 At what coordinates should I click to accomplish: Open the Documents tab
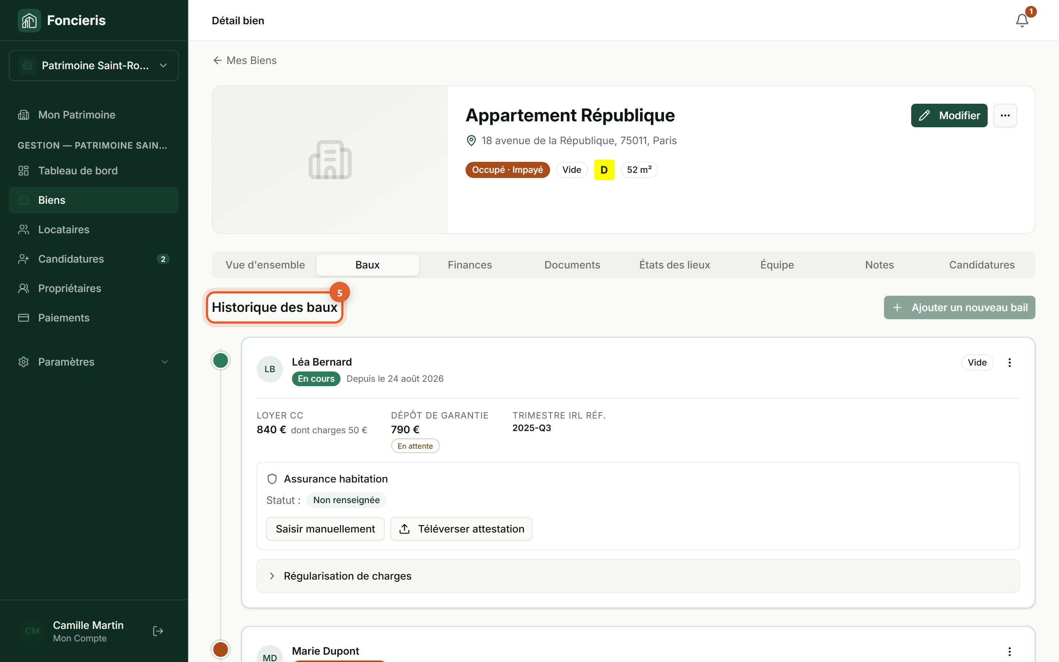tap(573, 265)
